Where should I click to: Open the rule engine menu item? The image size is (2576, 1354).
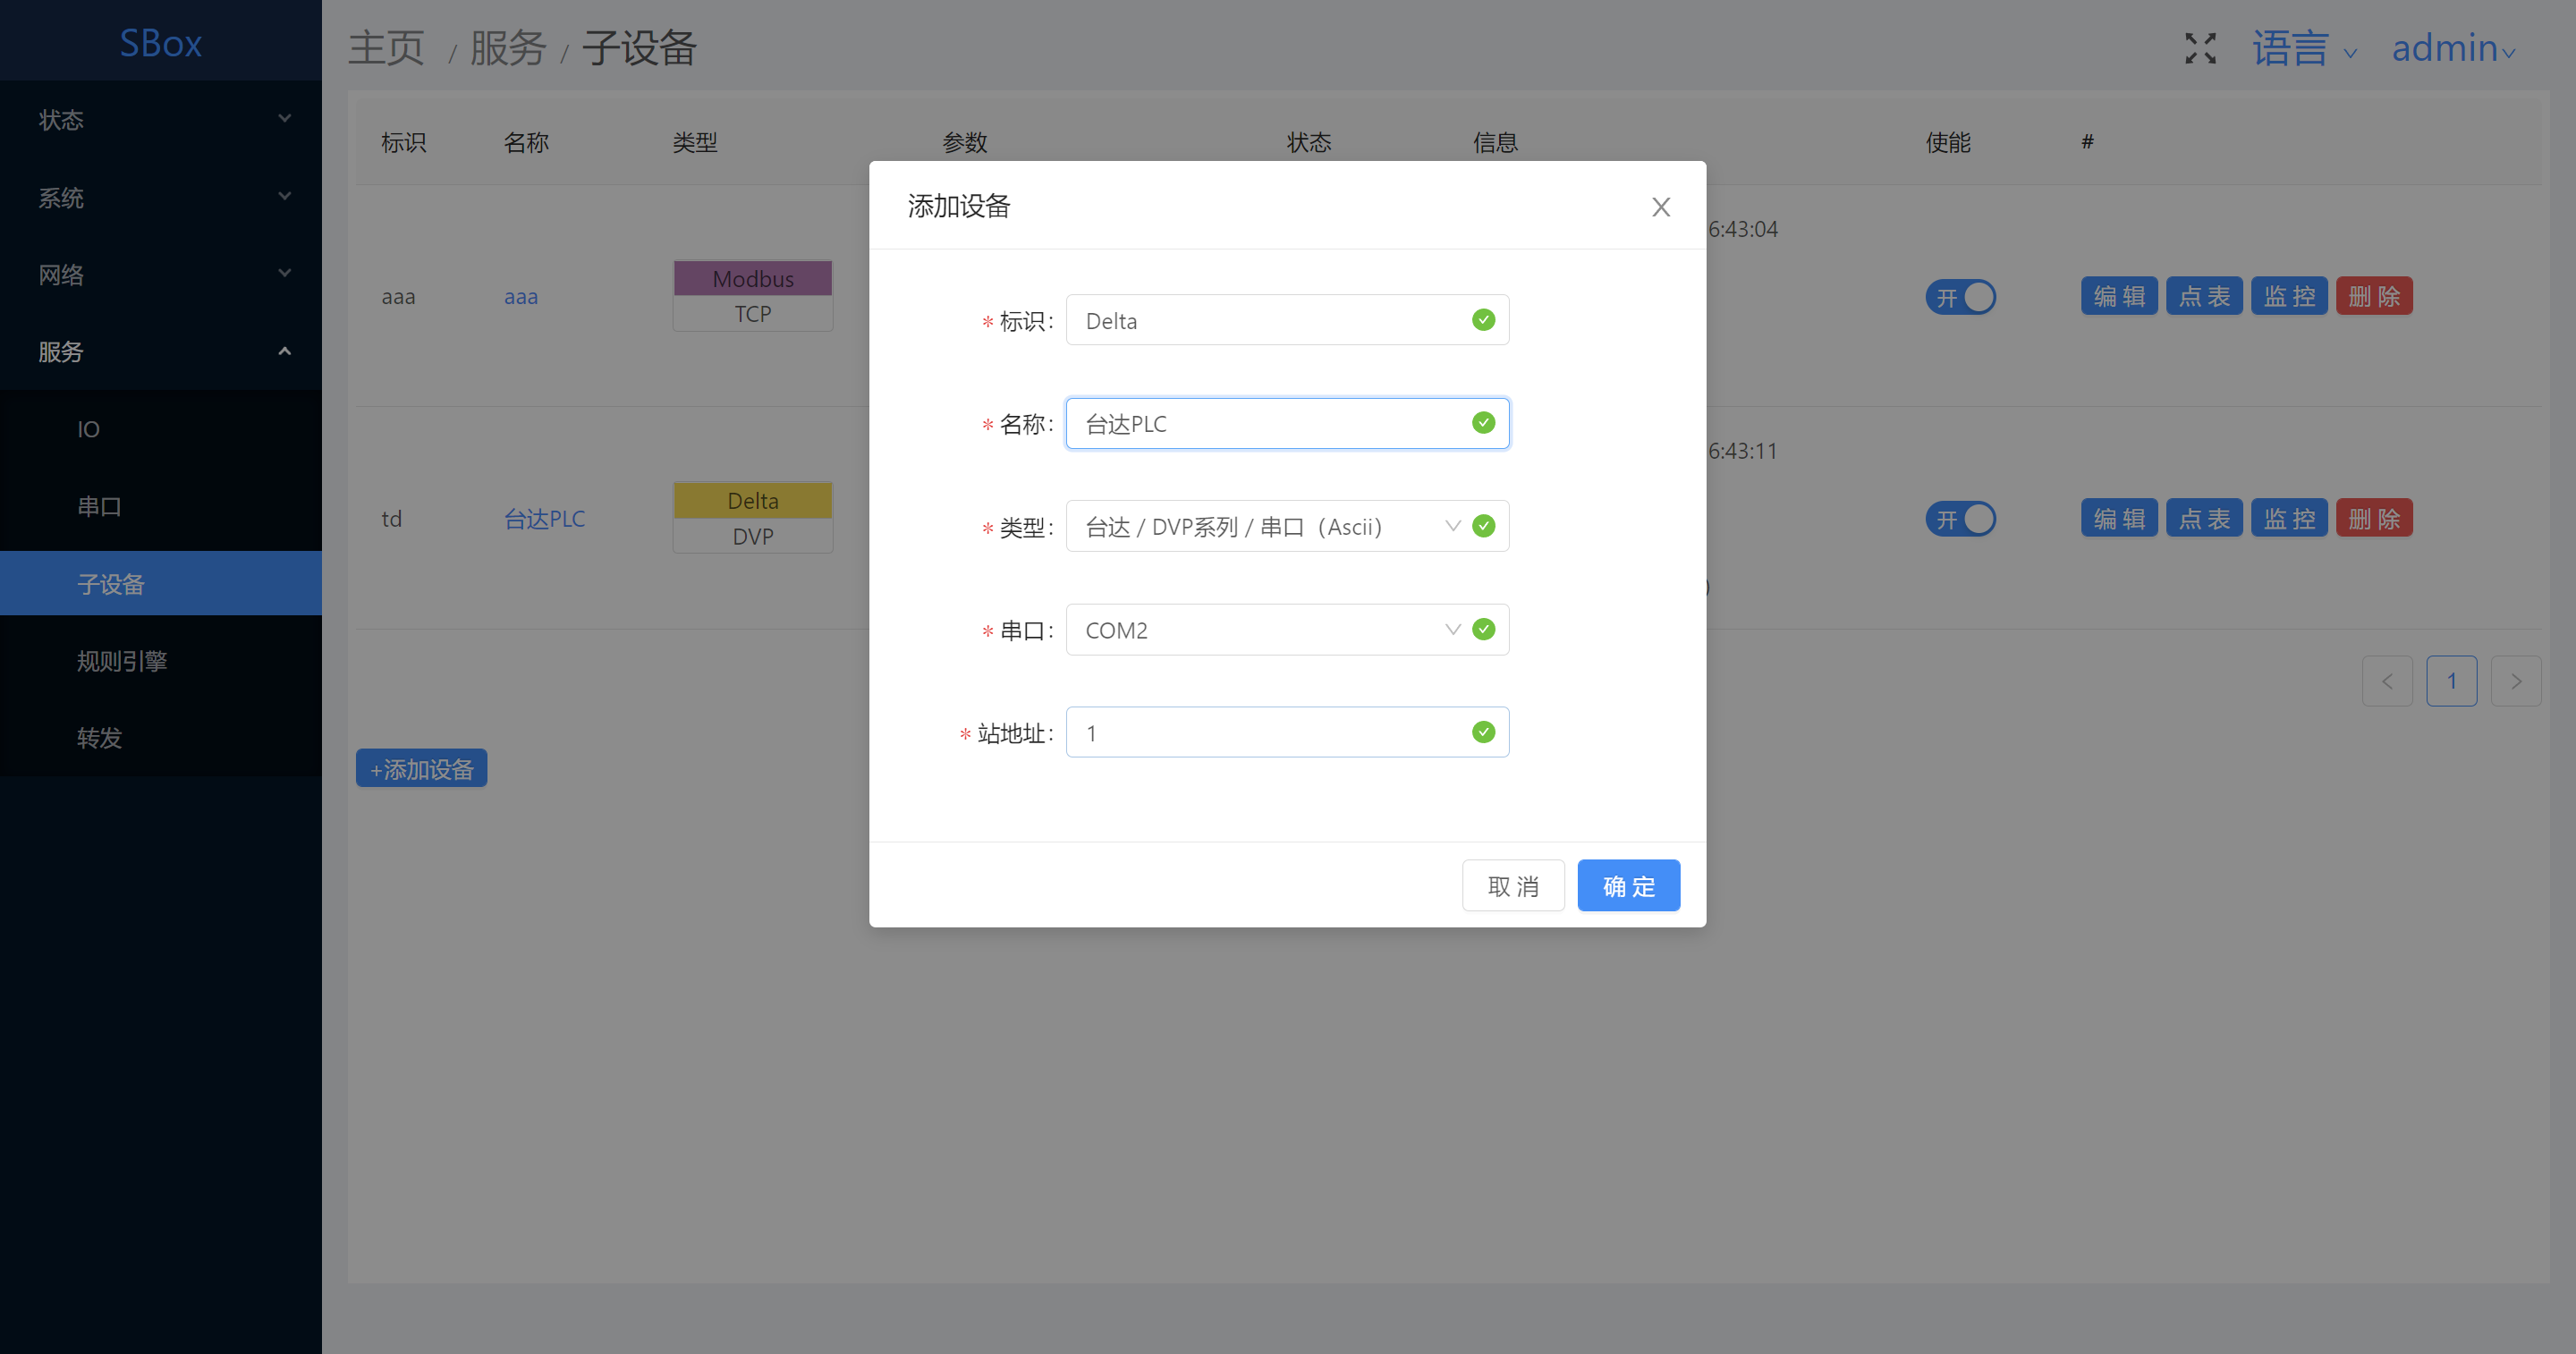click(x=122, y=661)
